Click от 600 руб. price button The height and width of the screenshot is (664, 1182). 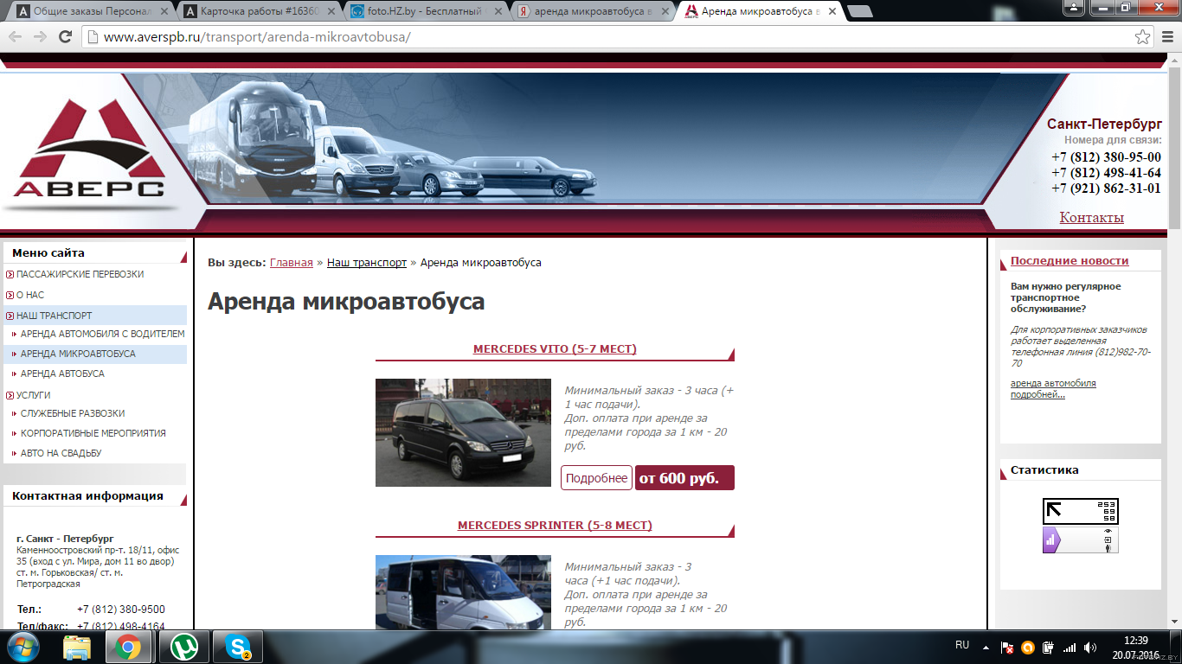(684, 478)
